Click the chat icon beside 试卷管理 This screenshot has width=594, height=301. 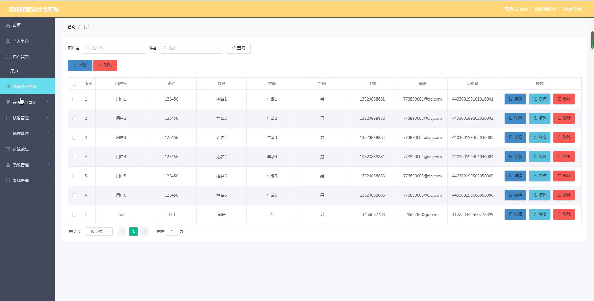coord(8,118)
